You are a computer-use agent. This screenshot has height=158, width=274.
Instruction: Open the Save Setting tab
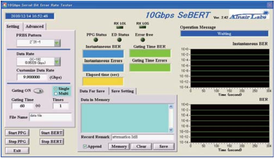(122, 91)
